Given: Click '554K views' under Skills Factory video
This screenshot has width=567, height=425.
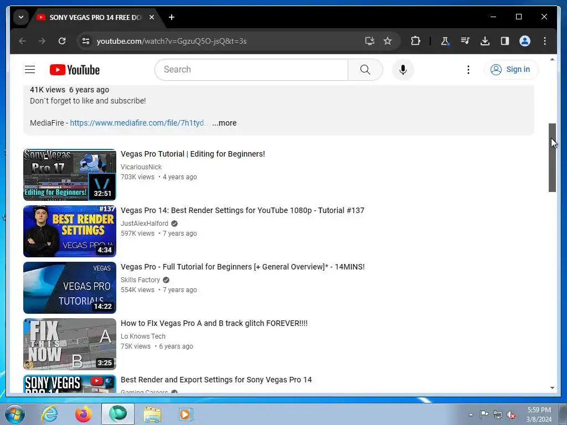Looking at the screenshot, I should 137,290.
